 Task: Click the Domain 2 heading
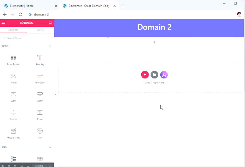coord(154,27)
